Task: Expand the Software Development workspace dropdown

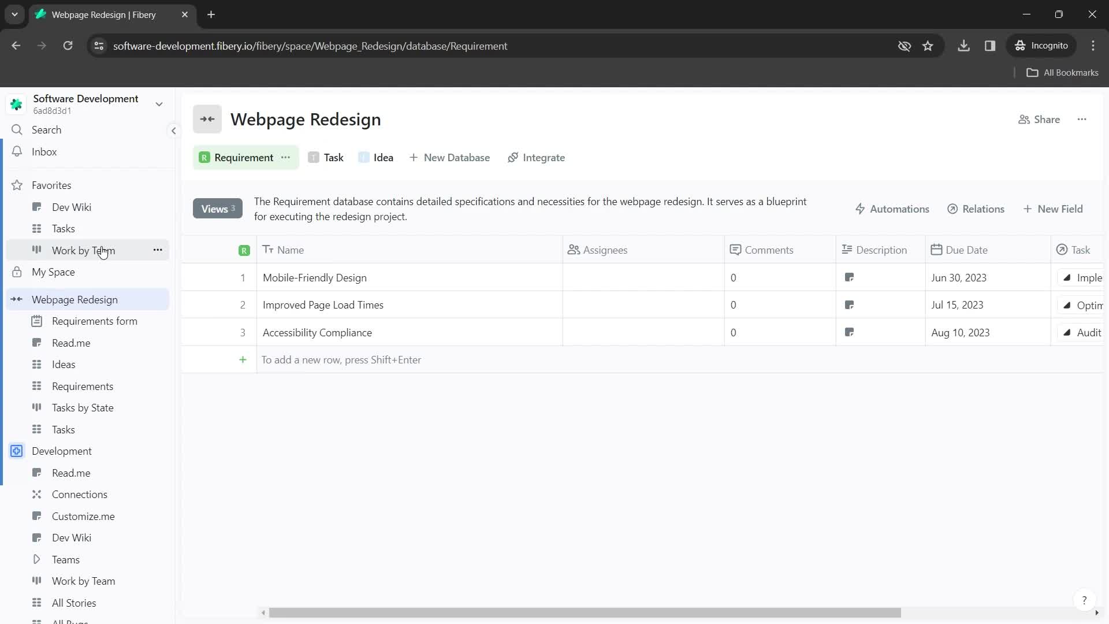Action: 159,103
